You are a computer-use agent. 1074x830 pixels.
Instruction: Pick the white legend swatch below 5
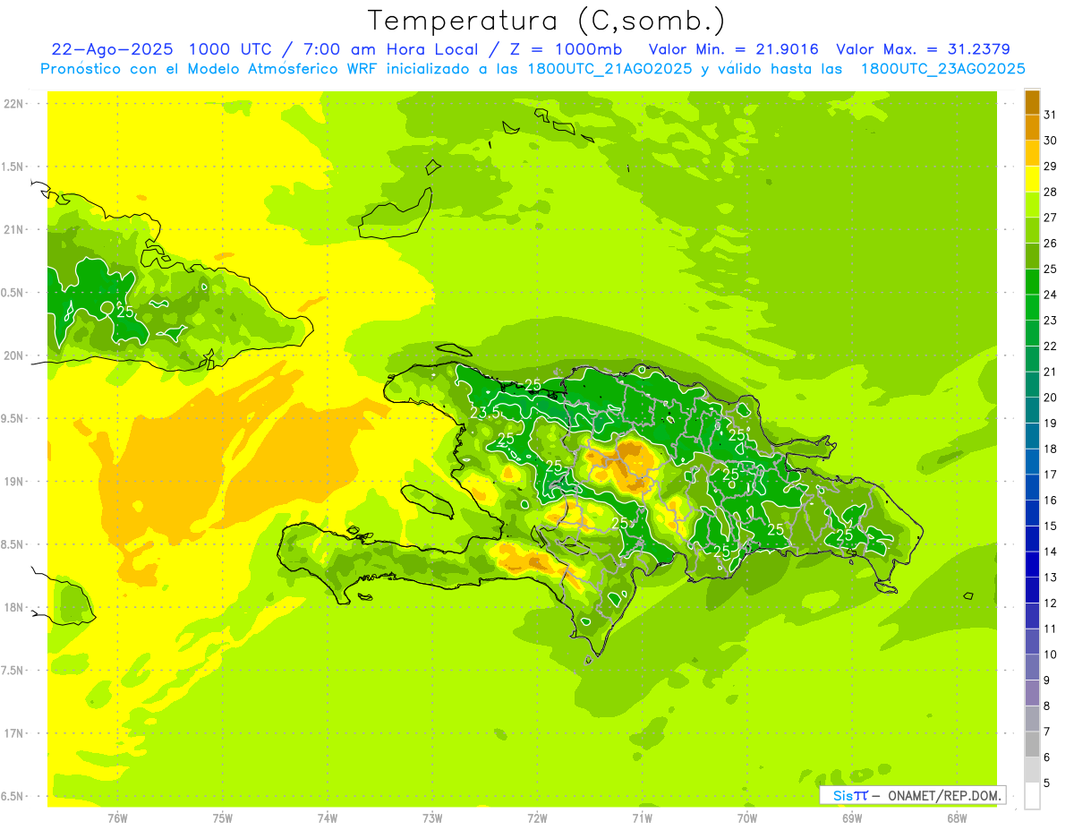tap(1032, 796)
